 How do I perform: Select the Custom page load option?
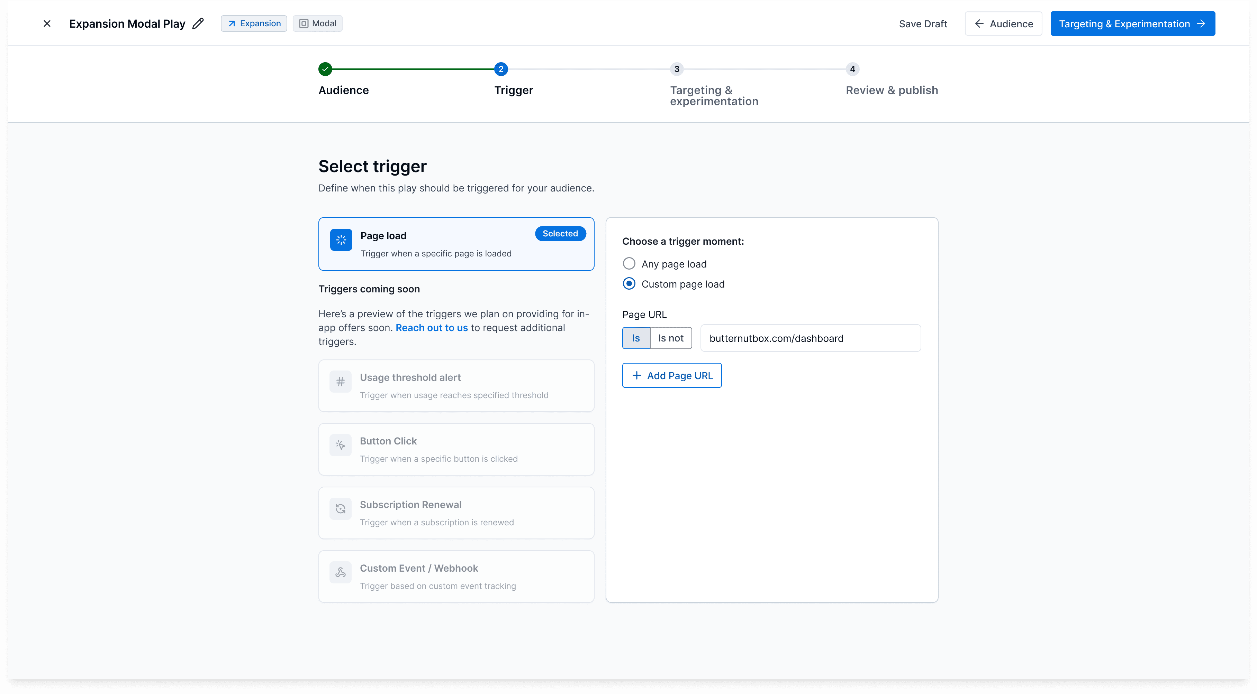pos(629,284)
